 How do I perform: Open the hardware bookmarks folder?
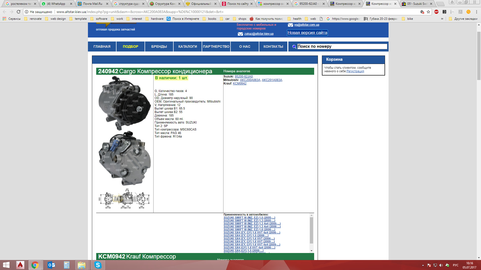(154, 19)
